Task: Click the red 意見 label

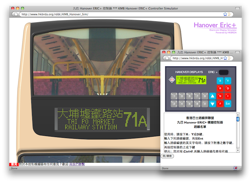Action: coord(14,164)
